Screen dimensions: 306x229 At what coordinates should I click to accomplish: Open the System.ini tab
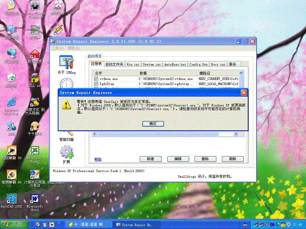(152, 64)
